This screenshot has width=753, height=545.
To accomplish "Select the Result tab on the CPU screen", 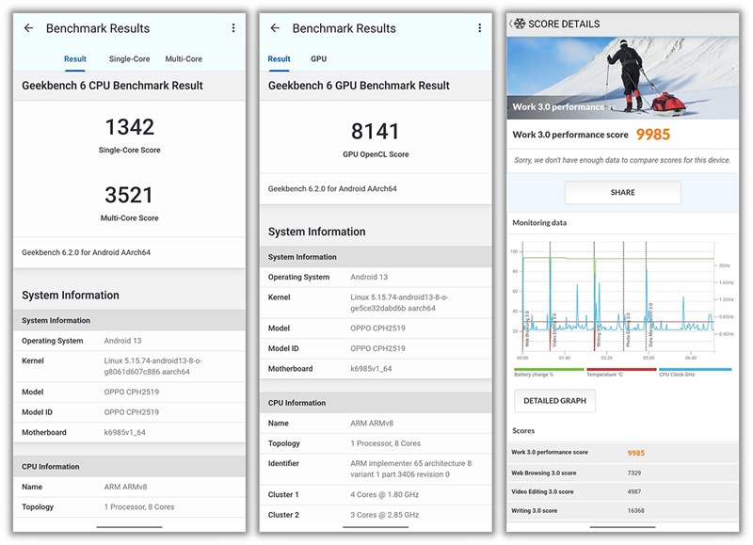I will coord(75,59).
